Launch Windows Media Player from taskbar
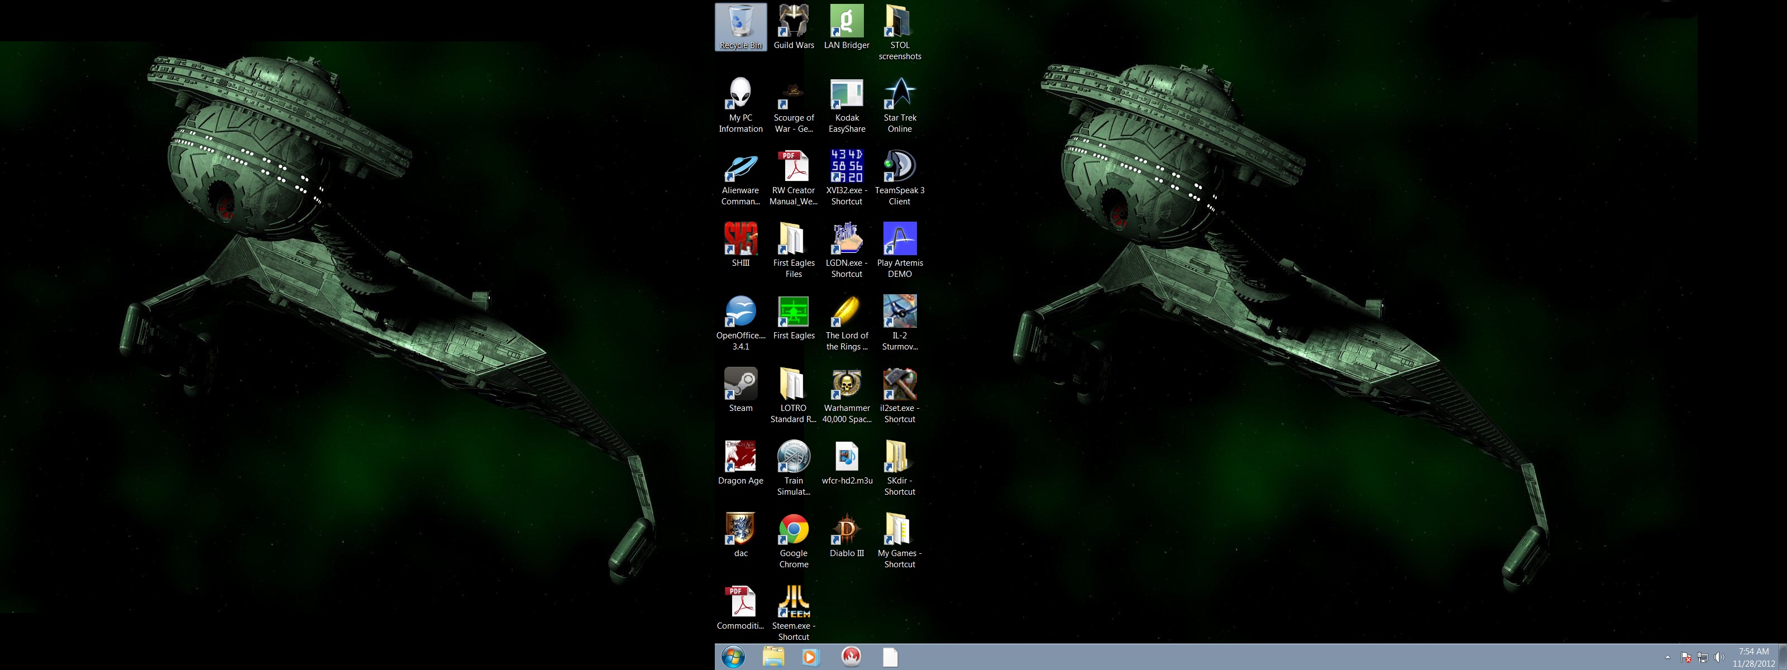The width and height of the screenshot is (1787, 670). tap(810, 657)
